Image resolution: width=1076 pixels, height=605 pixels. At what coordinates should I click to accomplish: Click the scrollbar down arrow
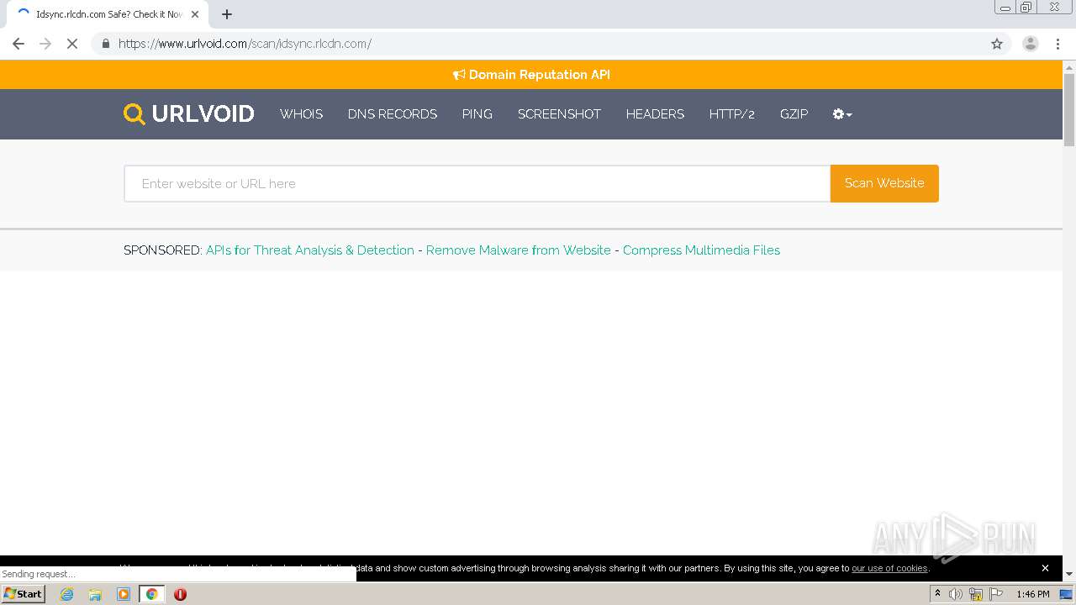pyautogui.click(x=1069, y=574)
